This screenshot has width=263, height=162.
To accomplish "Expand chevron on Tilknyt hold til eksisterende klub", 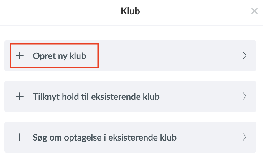I will [245, 96].
